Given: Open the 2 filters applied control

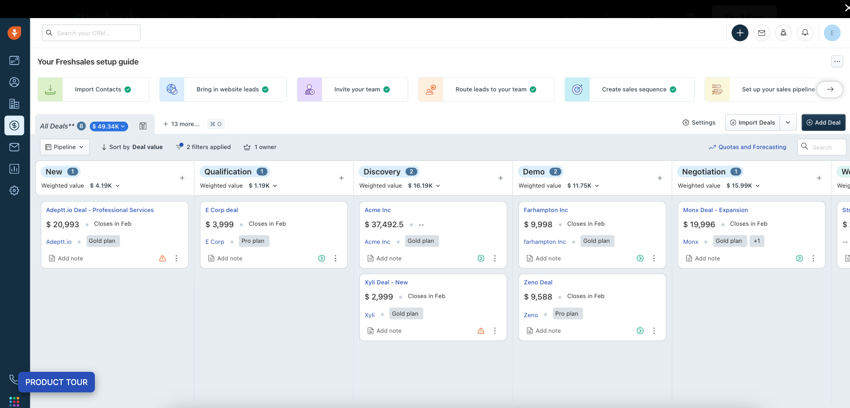Looking at the screenshot, I should 203,147.
